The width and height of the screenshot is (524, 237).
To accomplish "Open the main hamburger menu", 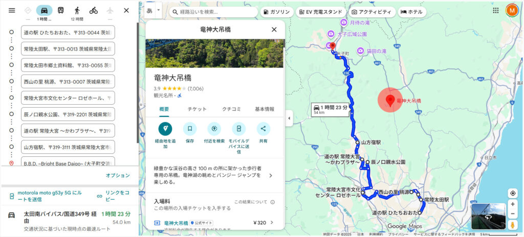I will [12, 10].
